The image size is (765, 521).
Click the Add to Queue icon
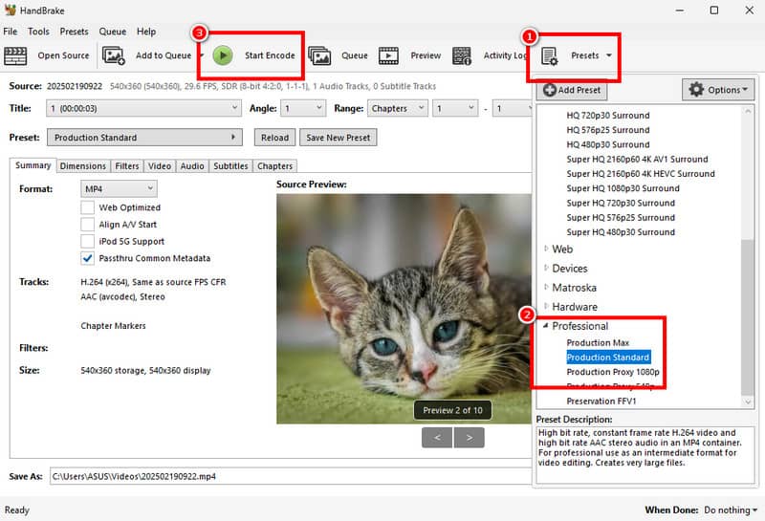[114, 55]
